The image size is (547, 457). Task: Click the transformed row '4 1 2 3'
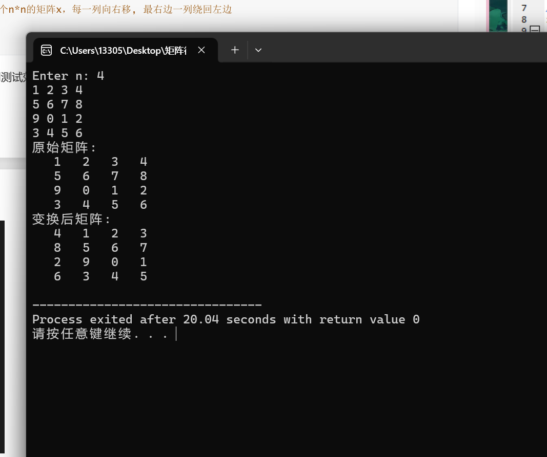pyautogui.click(x=100, y=233)
